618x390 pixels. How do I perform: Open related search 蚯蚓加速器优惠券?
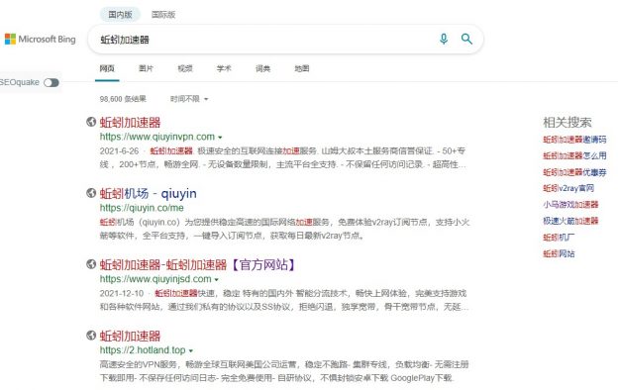(574, 172)
